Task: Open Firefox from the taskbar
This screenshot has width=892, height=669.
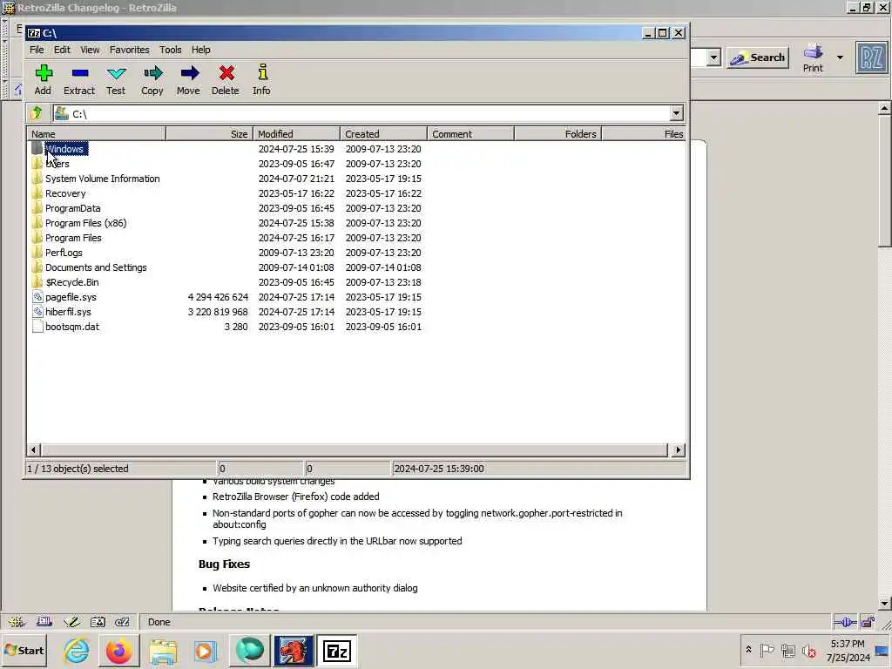Action: 119,651
